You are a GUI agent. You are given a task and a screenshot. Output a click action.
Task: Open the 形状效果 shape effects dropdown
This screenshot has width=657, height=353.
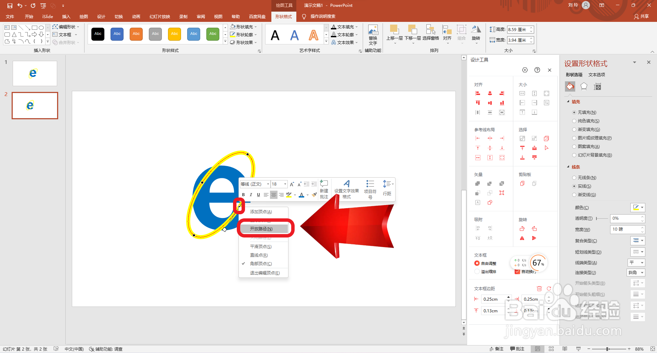pyautogui.click(x=243, y=42)
